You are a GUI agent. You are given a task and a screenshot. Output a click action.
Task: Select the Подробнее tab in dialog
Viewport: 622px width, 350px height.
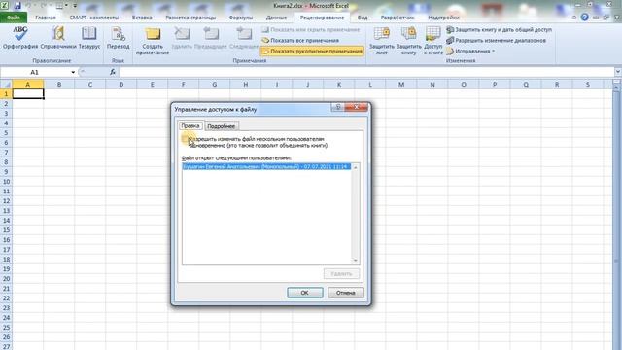222,126
